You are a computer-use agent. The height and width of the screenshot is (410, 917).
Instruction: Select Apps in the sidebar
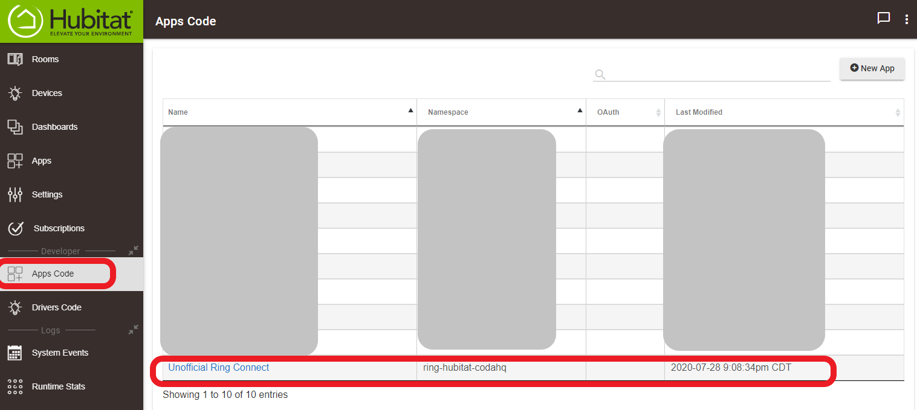point(71,161)
